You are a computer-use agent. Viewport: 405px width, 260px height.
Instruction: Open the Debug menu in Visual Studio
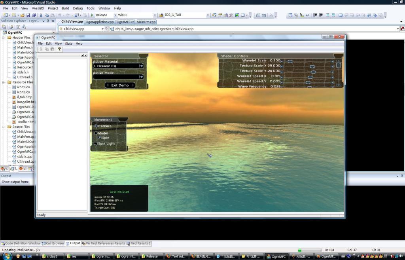[x=78, y=8]
